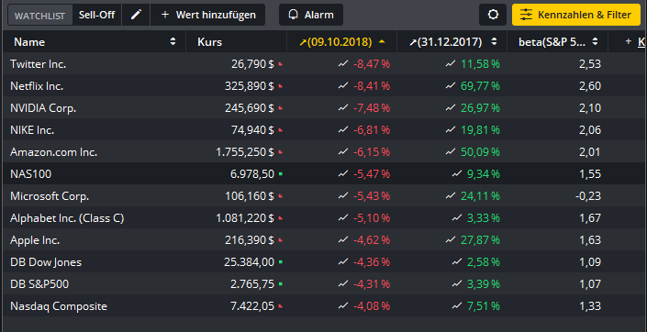Select the Microsoft Corp. row name
The height and width of the screenshot is (332, 647).
point(50,196)
